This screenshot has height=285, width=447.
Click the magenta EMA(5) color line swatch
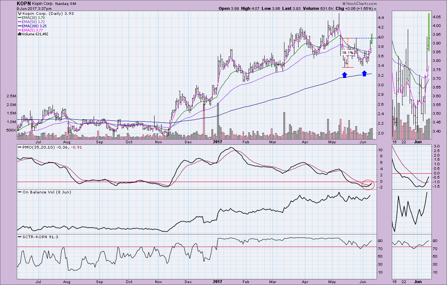[19, 30]
